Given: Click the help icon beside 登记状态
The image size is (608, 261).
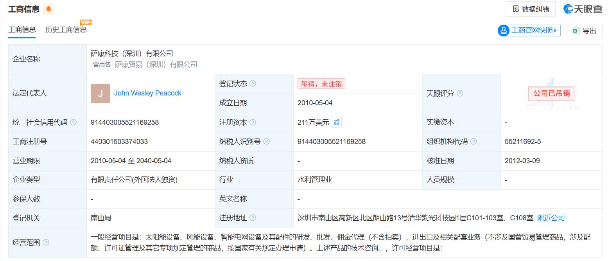Looking at the screenshot, I should pos(253,83).
